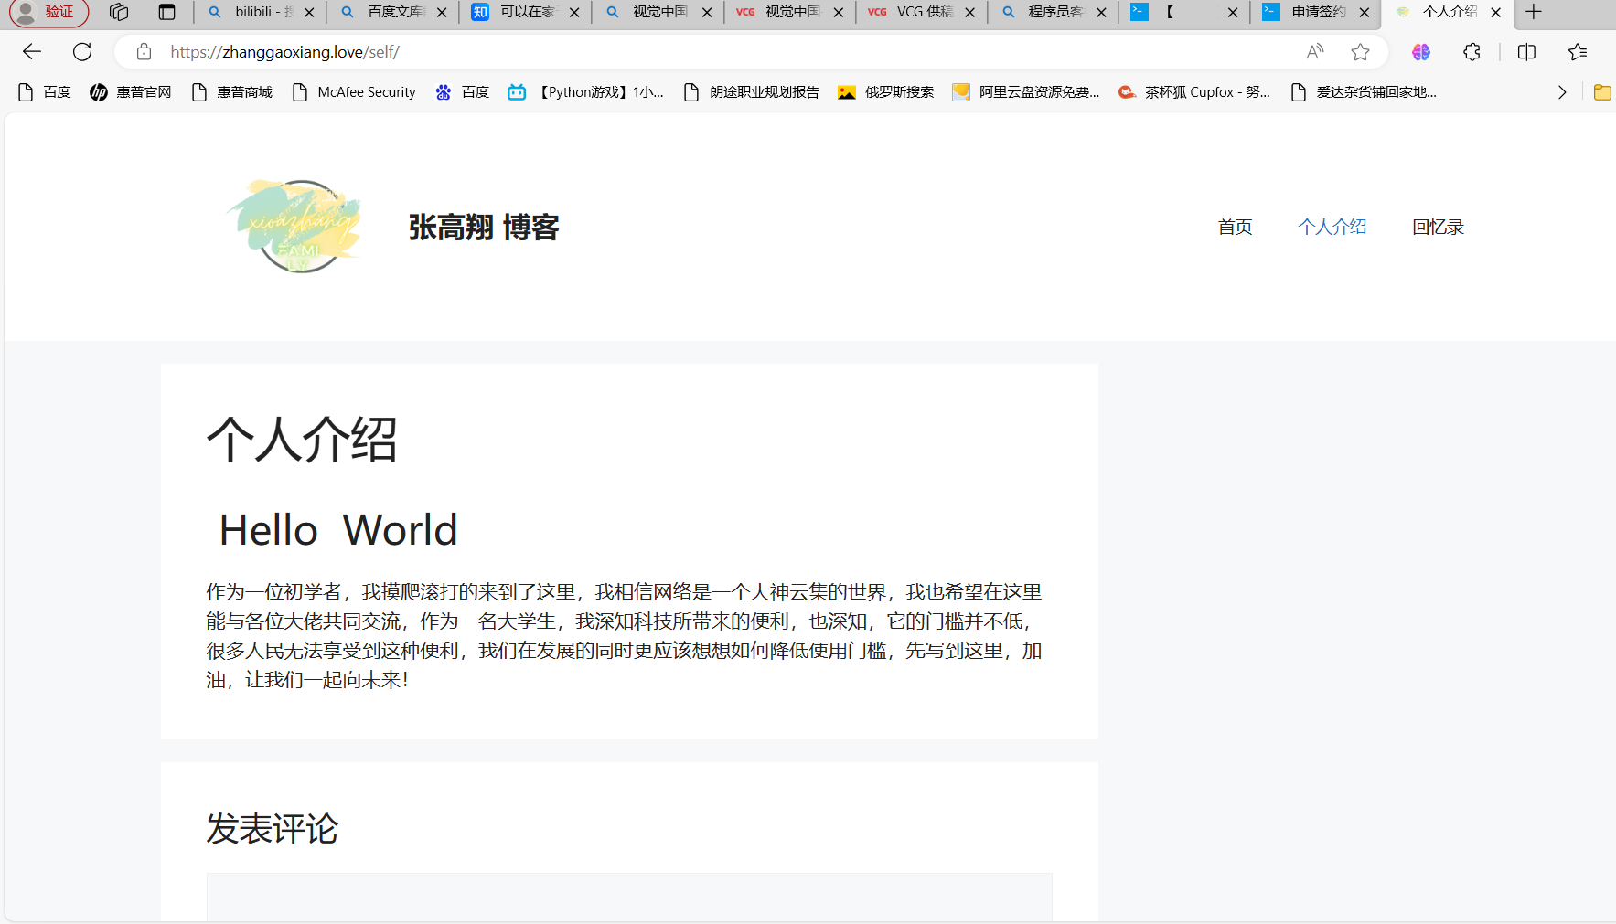Expand more bookmarks with chevron arrow
1616x924 pixels.
1562,92
